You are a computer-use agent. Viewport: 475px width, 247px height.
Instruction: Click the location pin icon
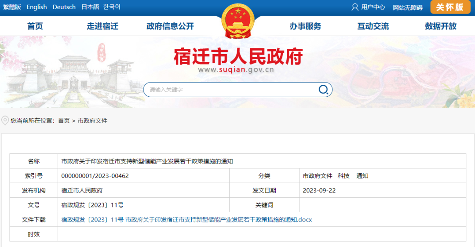(5, 120)
